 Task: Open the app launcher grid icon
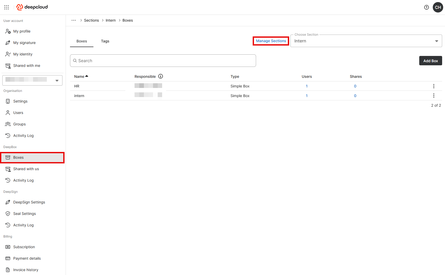click(x=7, y=7)
